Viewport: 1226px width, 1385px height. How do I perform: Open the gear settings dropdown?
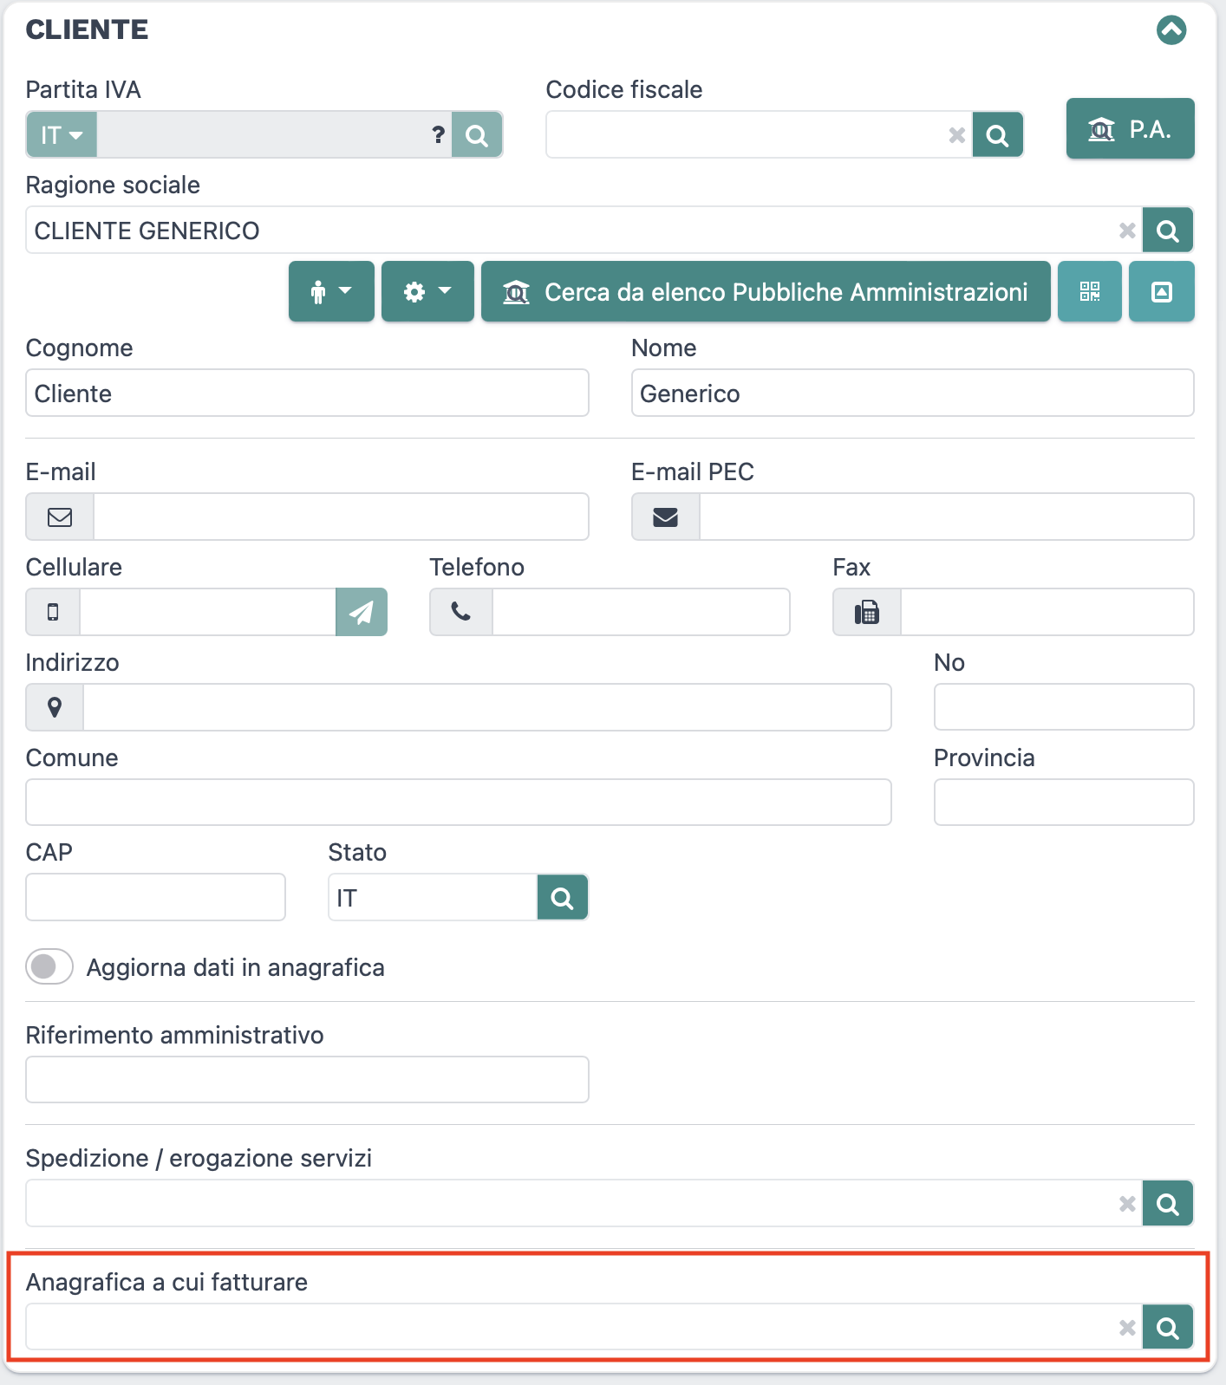click(x=427, y=292)
